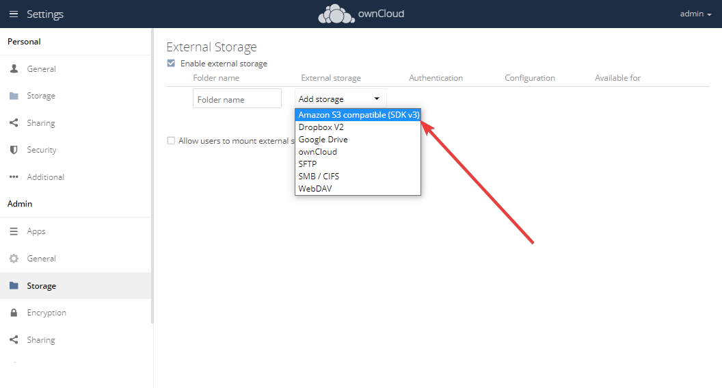Click the Personal General person icon
Screen dimensions: 722x388
(14, 69)
